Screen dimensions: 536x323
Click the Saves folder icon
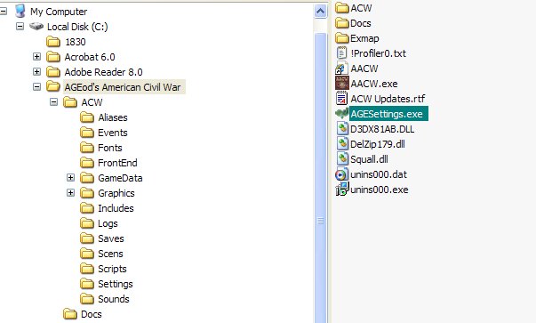(87, 238)
